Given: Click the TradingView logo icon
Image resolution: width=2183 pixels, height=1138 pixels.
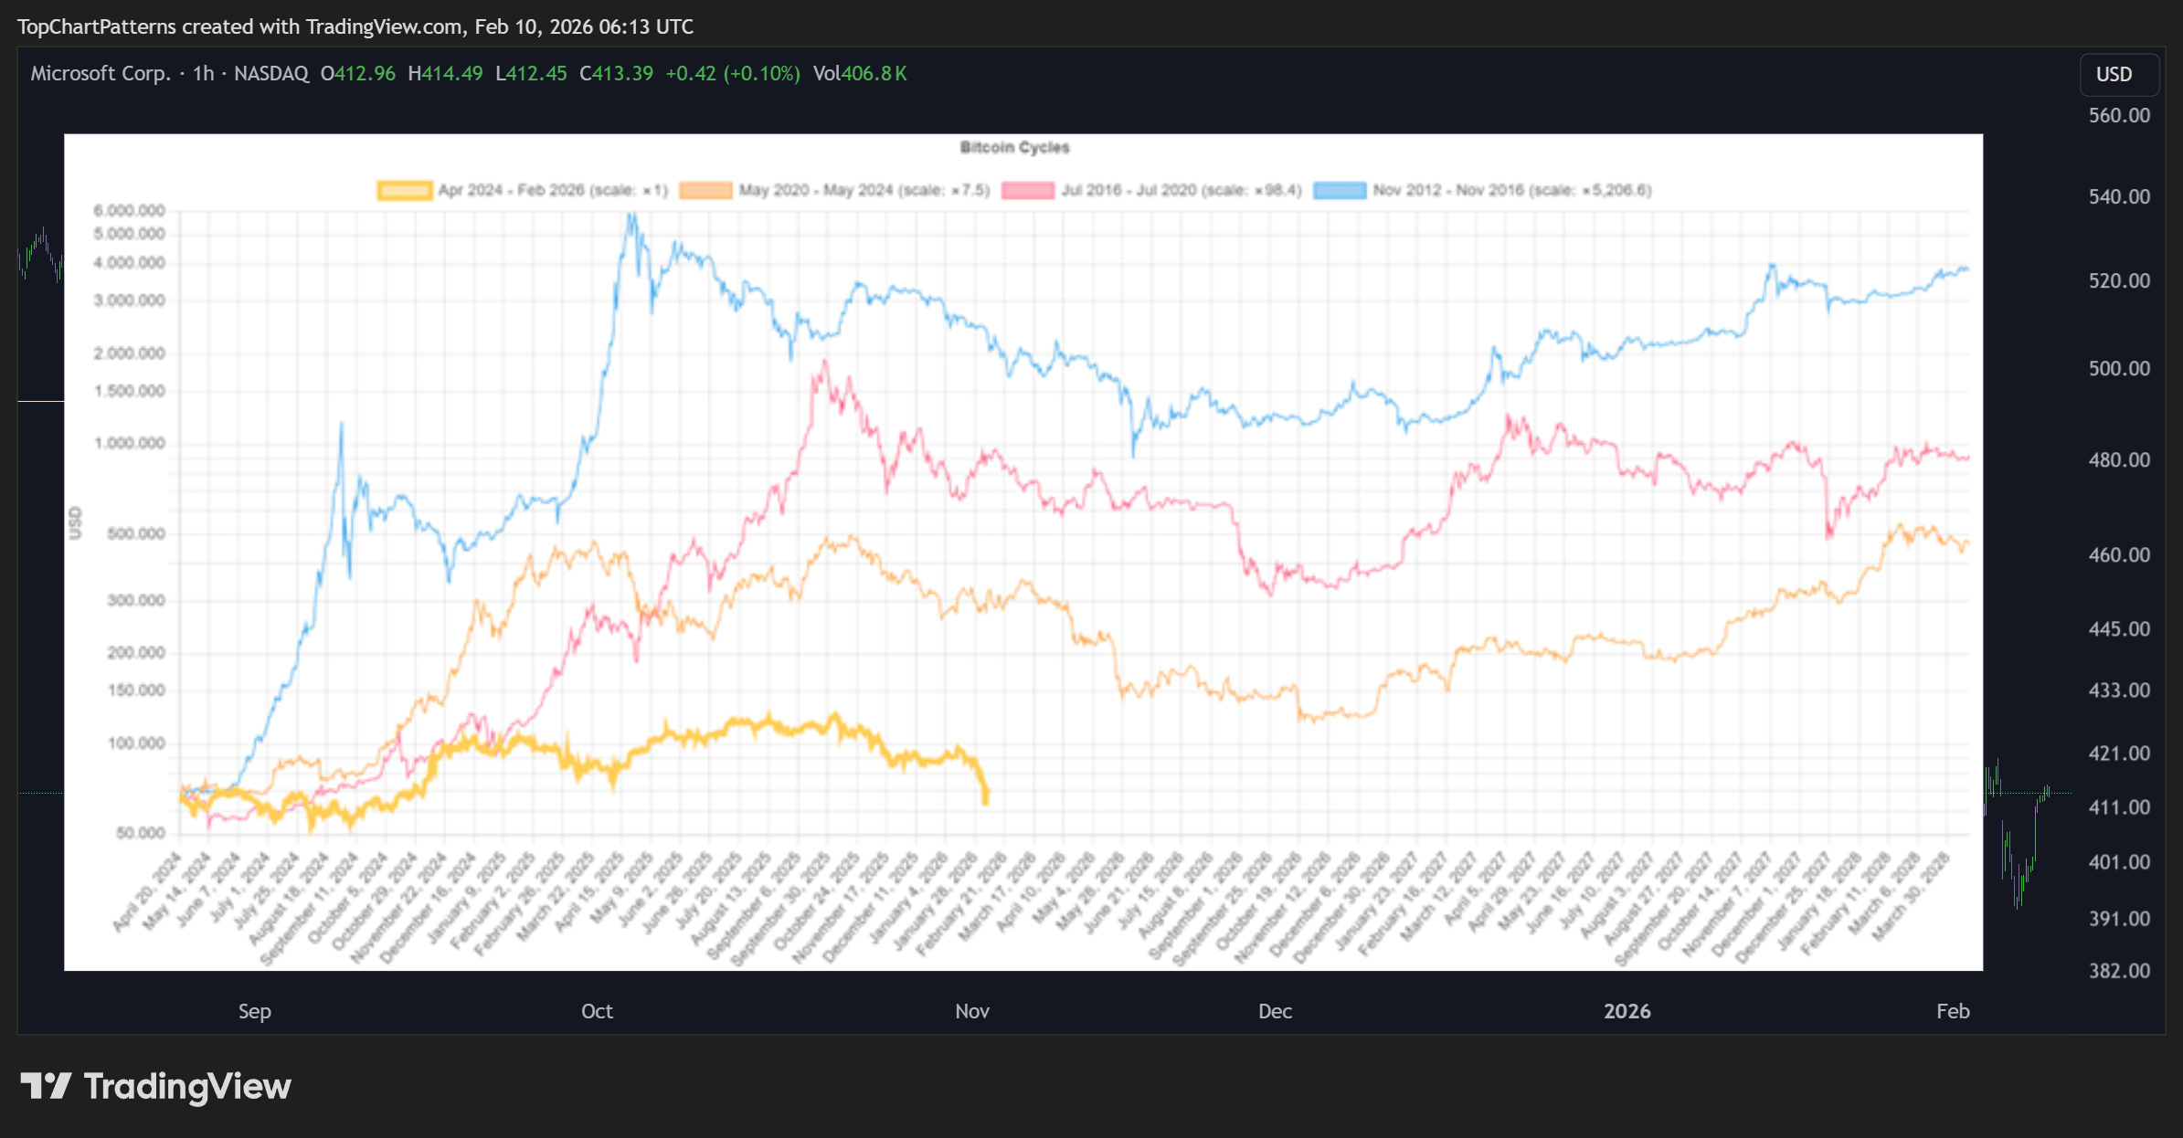Looking at the screenshot, I should (x=46, y=1086).
